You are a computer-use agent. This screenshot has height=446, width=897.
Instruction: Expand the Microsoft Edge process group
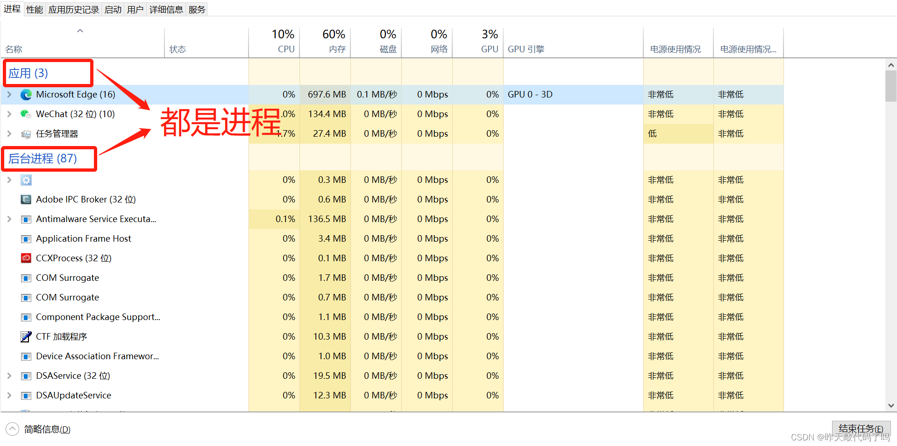click(x=9, y=94)
